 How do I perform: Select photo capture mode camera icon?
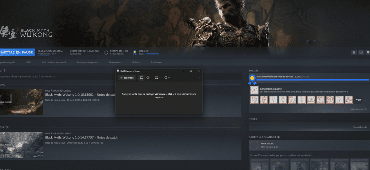click(x=142, y=78)
